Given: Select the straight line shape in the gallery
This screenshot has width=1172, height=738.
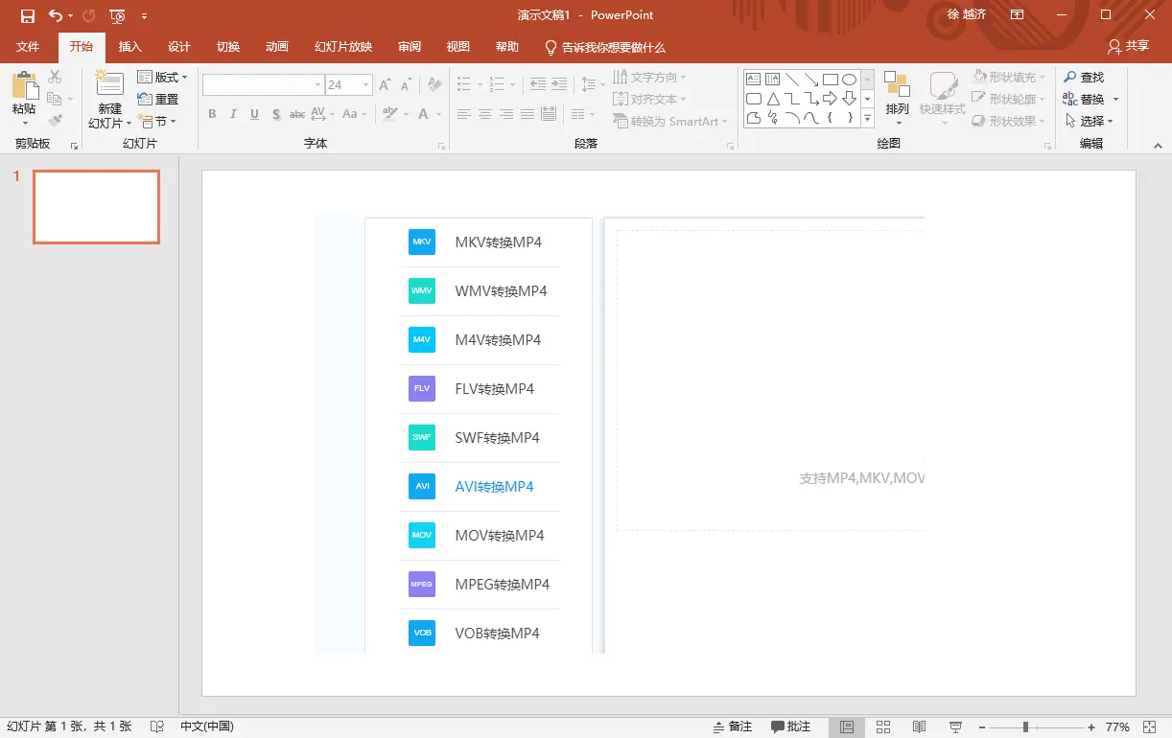Looking at the screenshot, I should (791, 79).
